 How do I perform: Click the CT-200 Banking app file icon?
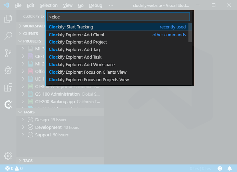click(30, 102)
